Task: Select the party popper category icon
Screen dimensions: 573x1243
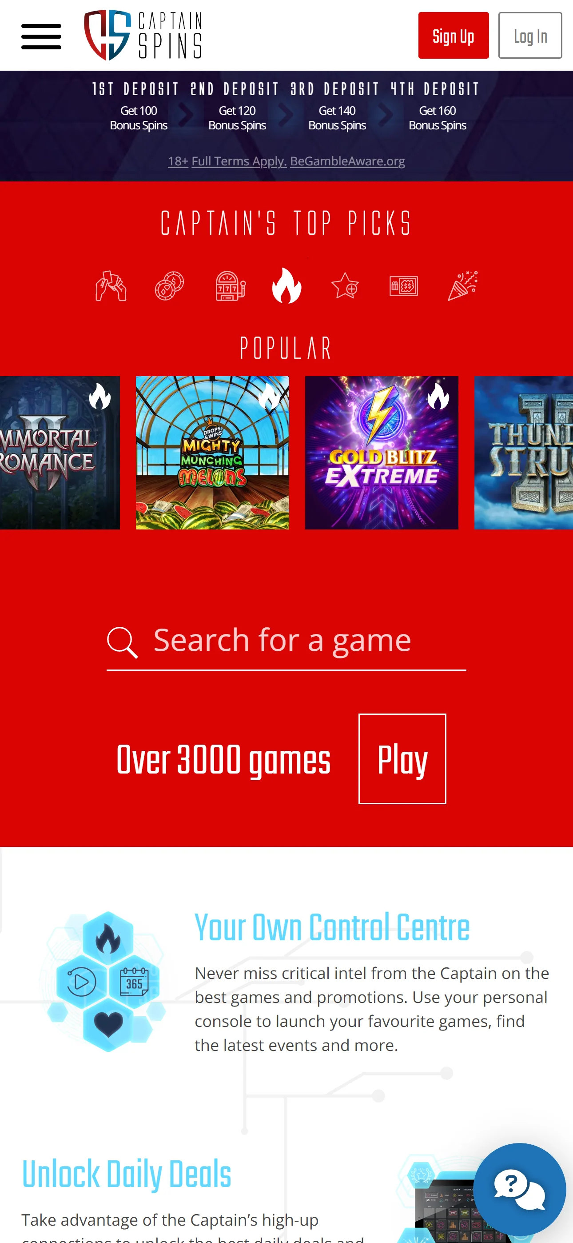Action: (462, 286)
